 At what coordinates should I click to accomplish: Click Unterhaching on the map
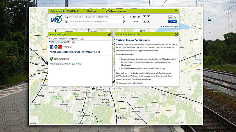[121, 118]
